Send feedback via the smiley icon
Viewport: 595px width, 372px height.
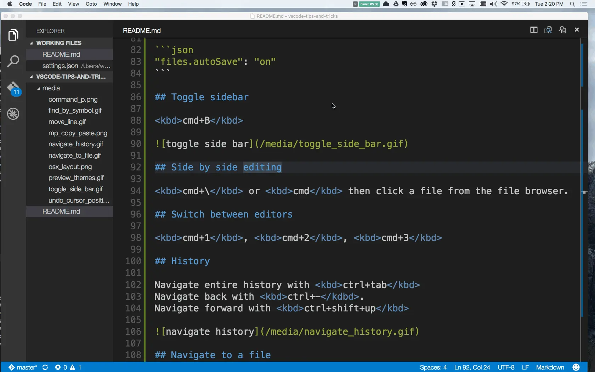pos(576,367)
